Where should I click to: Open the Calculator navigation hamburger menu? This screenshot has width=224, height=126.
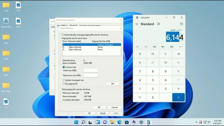click(x=137, y=24)
